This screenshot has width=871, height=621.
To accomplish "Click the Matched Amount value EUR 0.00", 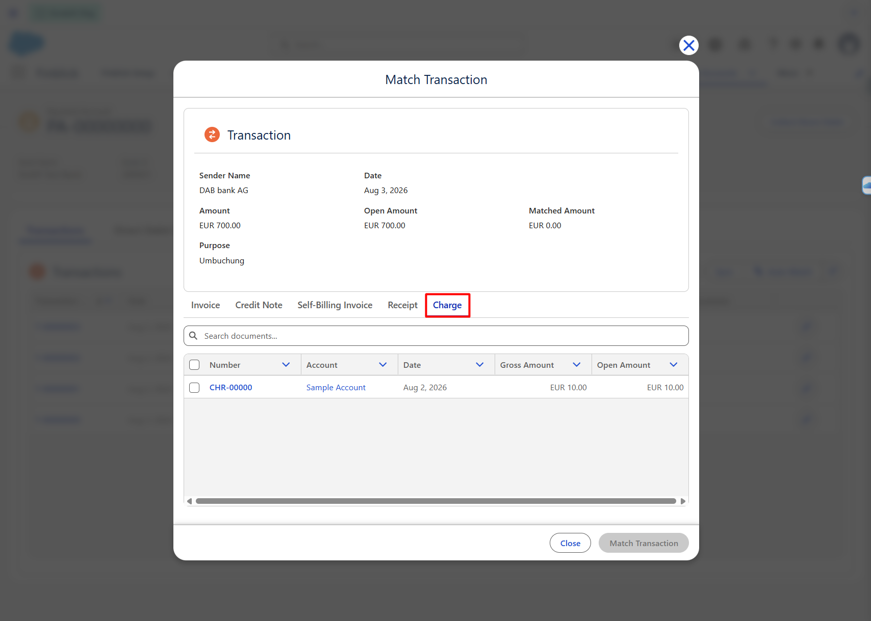I will tap(545, 226).
